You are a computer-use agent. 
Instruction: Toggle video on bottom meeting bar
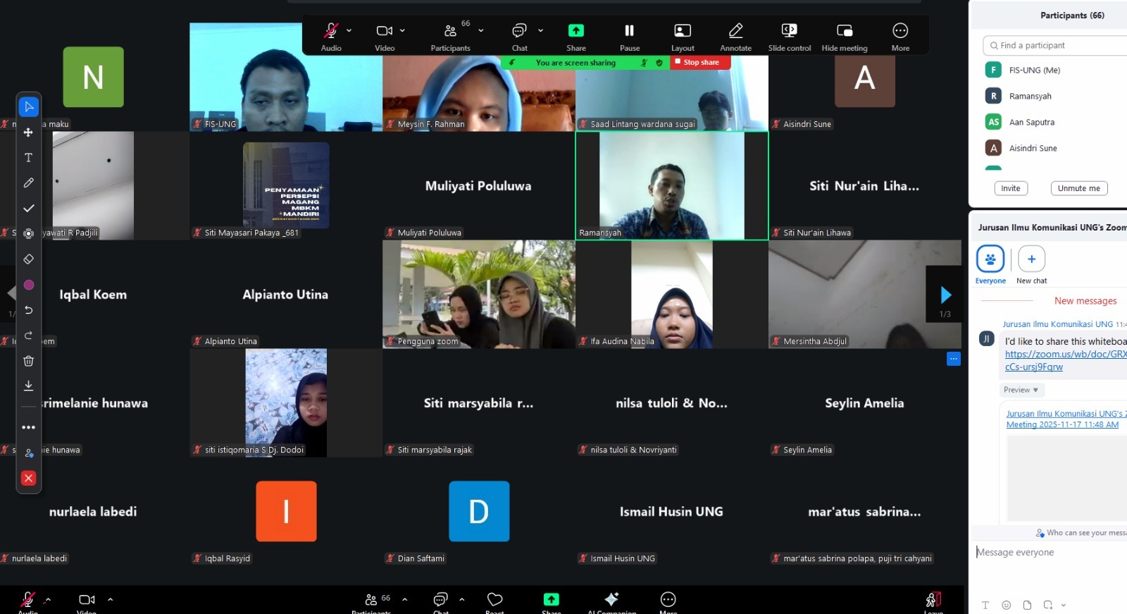tap(87, 601)
